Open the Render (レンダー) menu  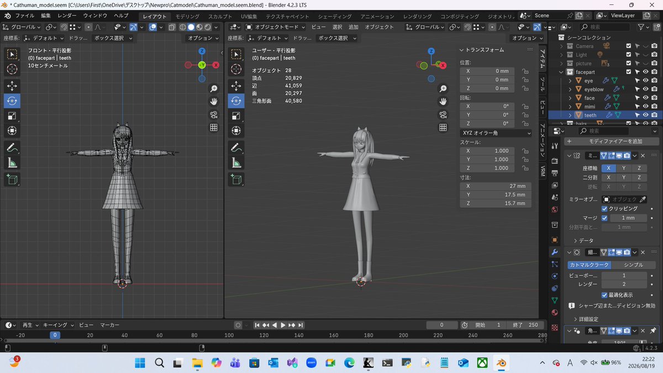(x=67, y=16)
